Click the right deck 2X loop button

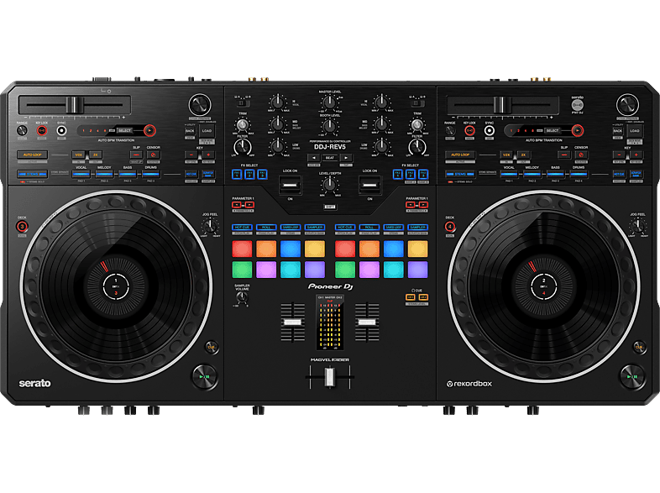523,155
